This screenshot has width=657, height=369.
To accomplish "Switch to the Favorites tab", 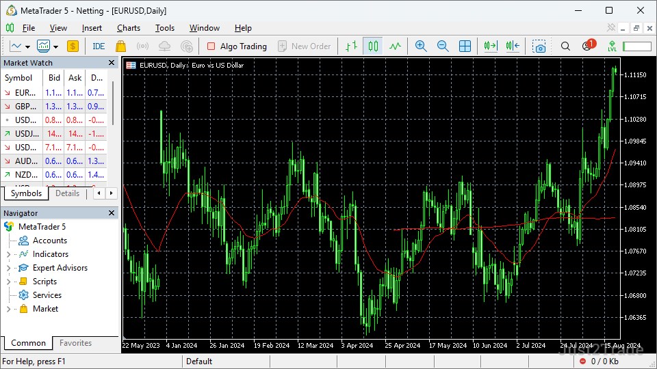I will coord(75,342).
